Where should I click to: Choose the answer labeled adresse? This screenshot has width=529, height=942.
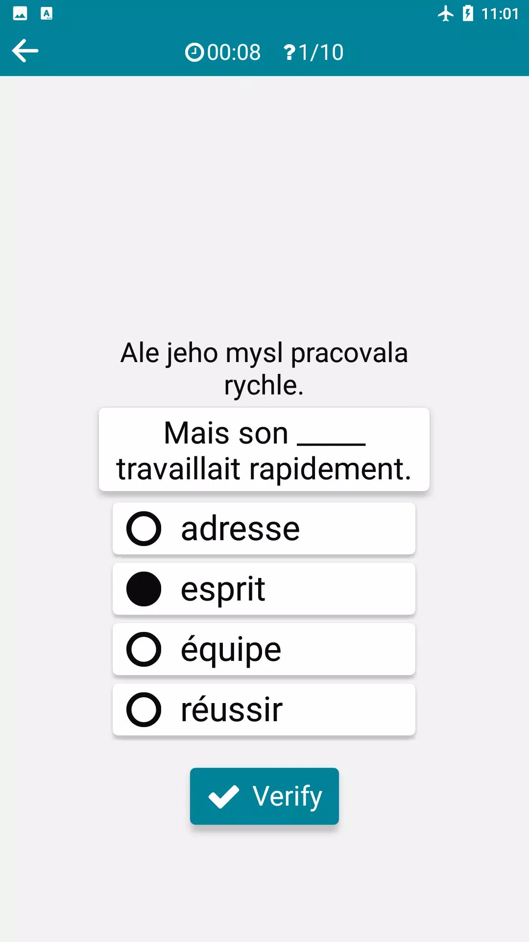(240, 529)
